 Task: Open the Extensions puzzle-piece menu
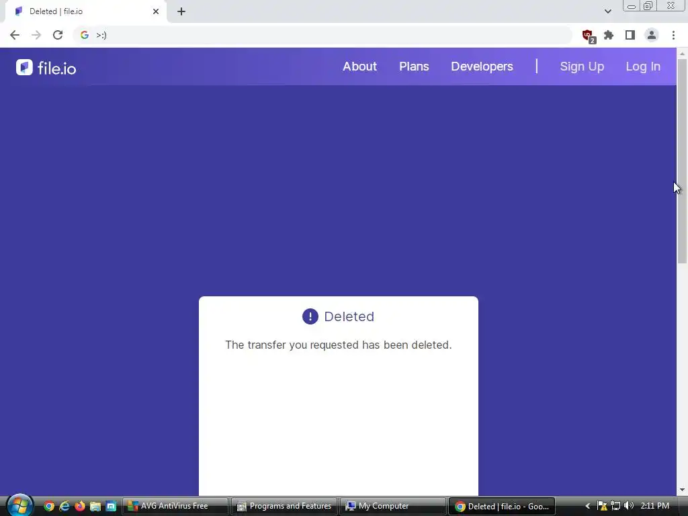pyautogui.click(x=609, y=35)
